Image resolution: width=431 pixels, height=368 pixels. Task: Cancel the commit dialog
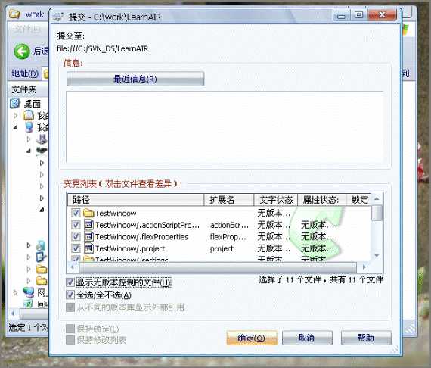pyautogui.click(x=307, y=338)
